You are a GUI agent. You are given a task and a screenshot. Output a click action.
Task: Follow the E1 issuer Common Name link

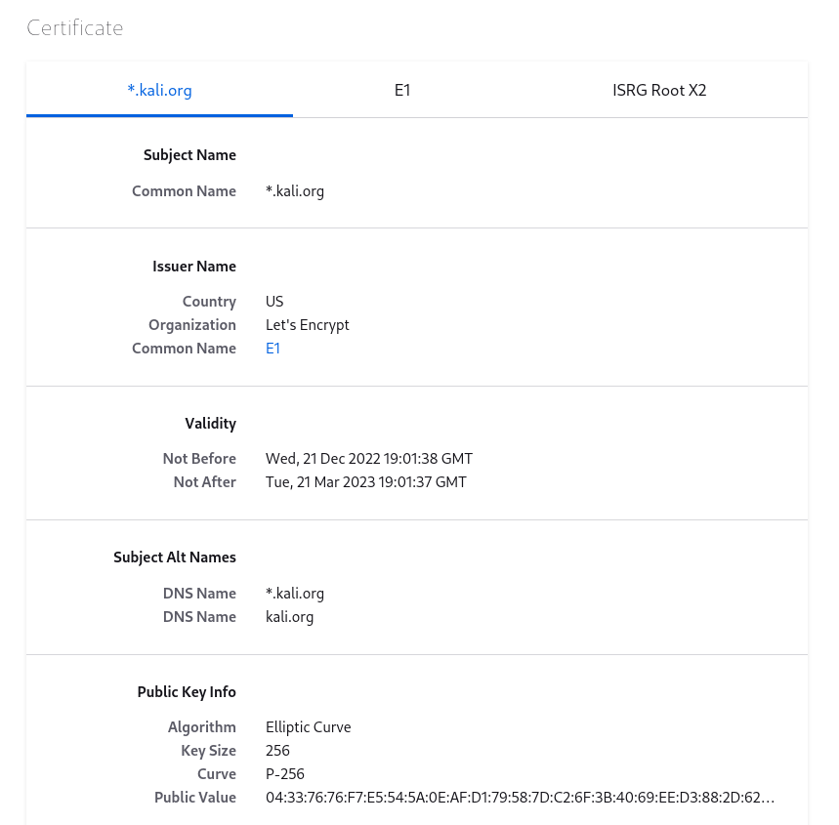[273, 349]
